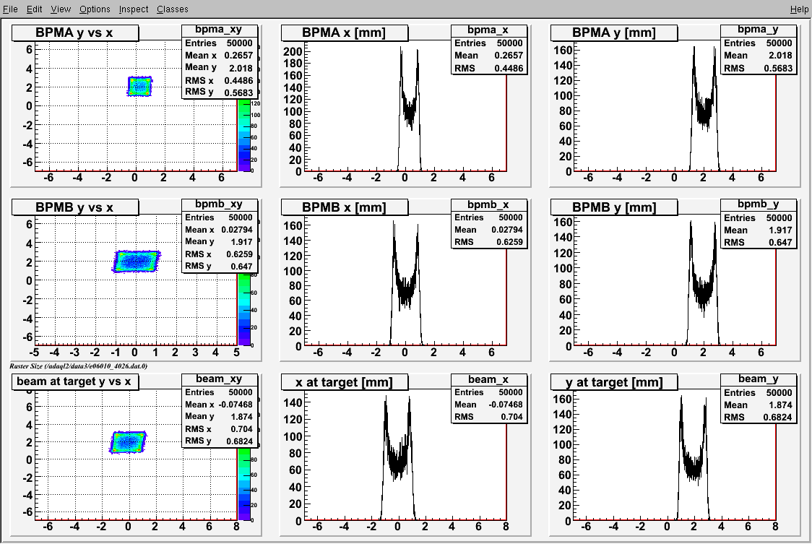Click the bpmb_y stats box header

pos(758,204)
